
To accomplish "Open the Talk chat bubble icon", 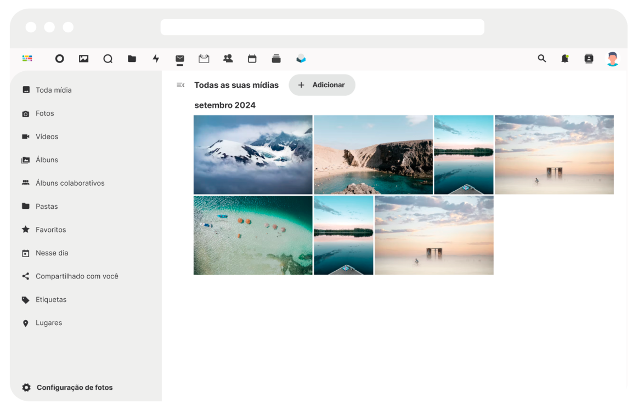I will pos(108,59).
